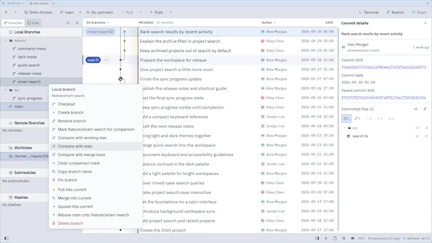Go forward using the right arrow
The width and height of the screenshot is (432, 243).
click(15, 12)
